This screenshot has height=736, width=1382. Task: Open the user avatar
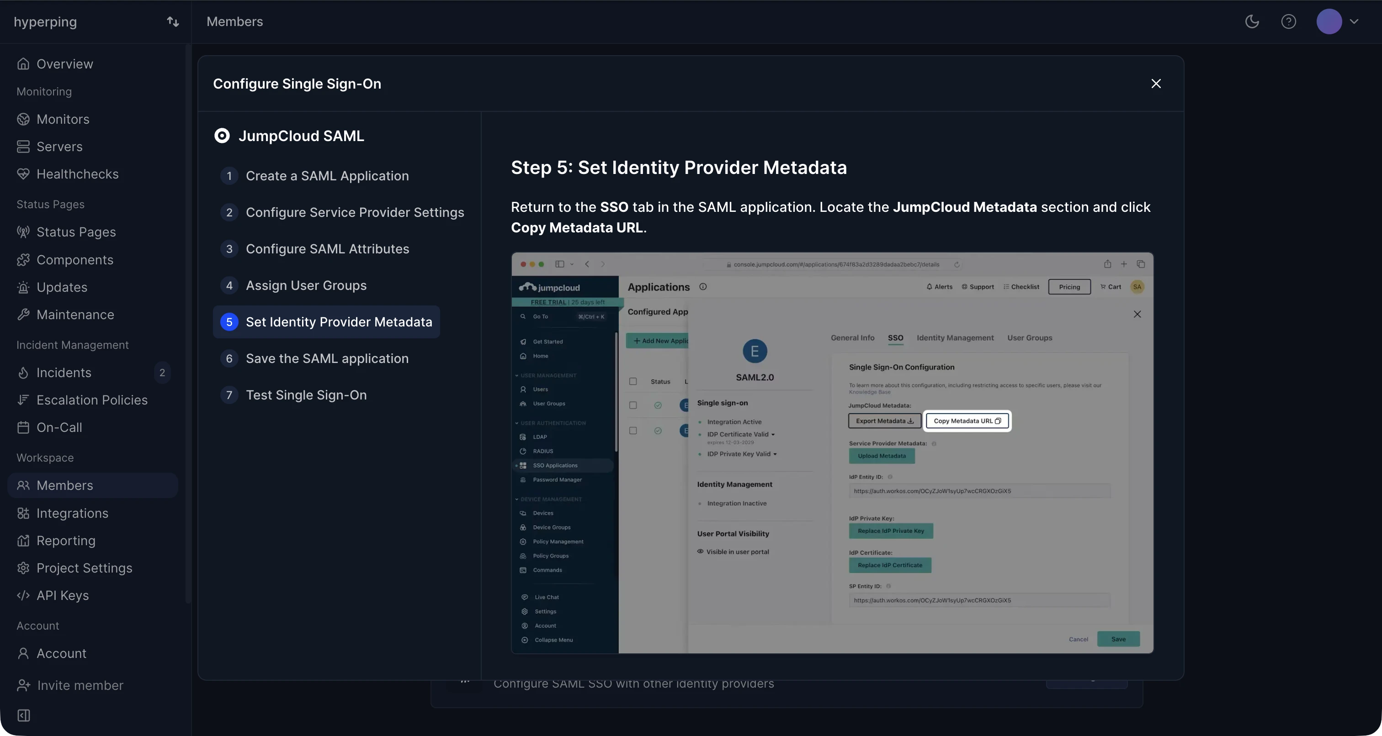(1329, 21)
